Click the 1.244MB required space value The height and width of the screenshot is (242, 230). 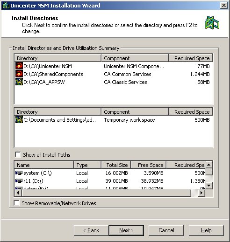click(200, 74)
